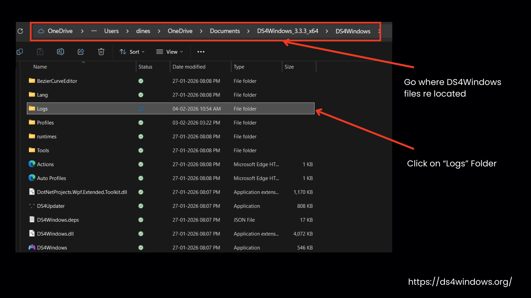Click the DotNetProjects.Wpf.Extended.Toolkit.dll file icon
The height and width of the screenshot is (298, 531).
[32, 192]
